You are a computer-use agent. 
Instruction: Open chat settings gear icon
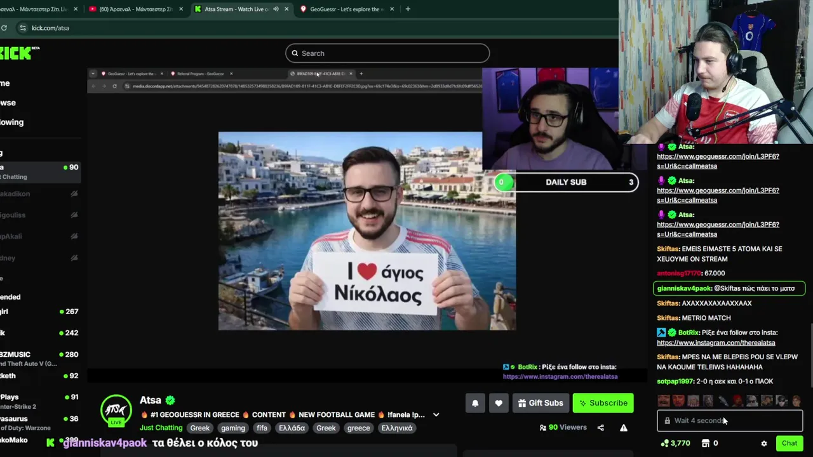click(764, 444)
